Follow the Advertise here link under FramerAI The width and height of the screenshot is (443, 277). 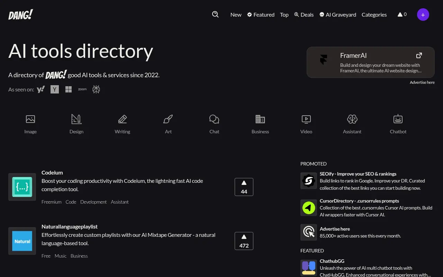pos(422,82)
